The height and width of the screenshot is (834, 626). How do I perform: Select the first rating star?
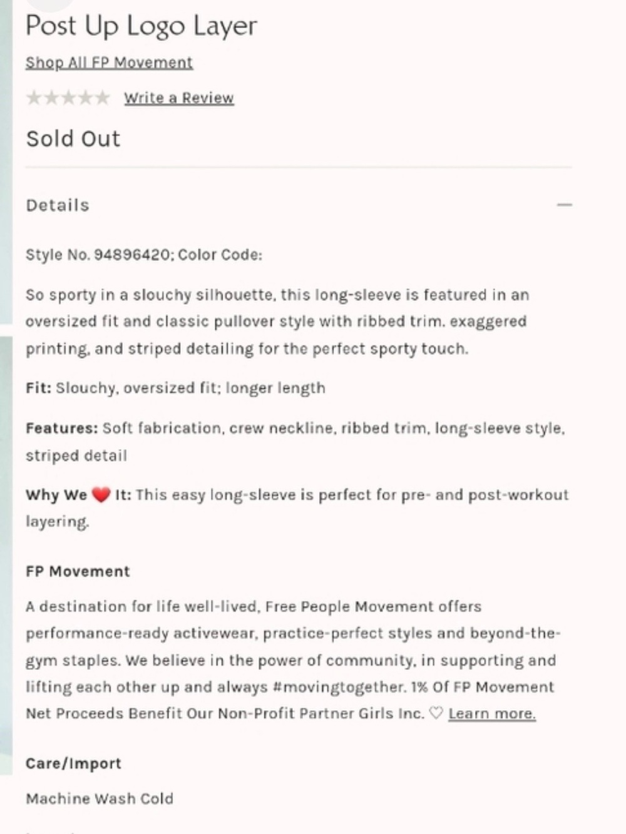pos(34,98)
